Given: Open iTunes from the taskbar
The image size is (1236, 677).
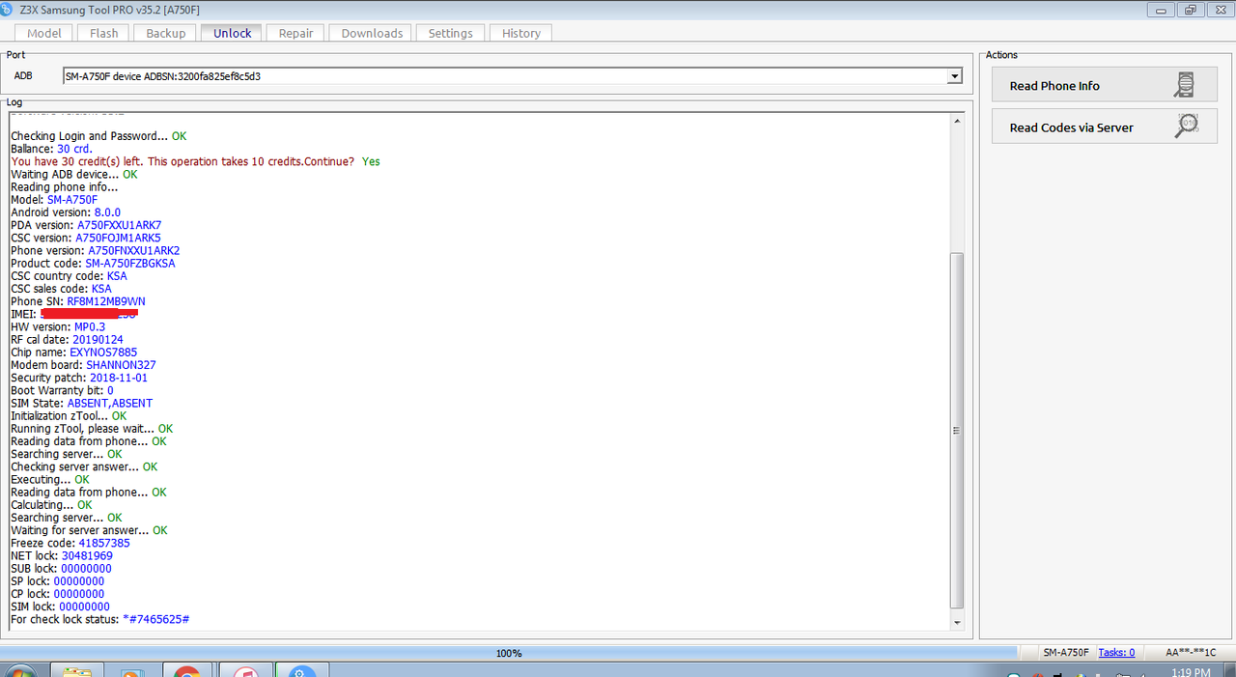Looking at the screenshot, I should [245, 671].
